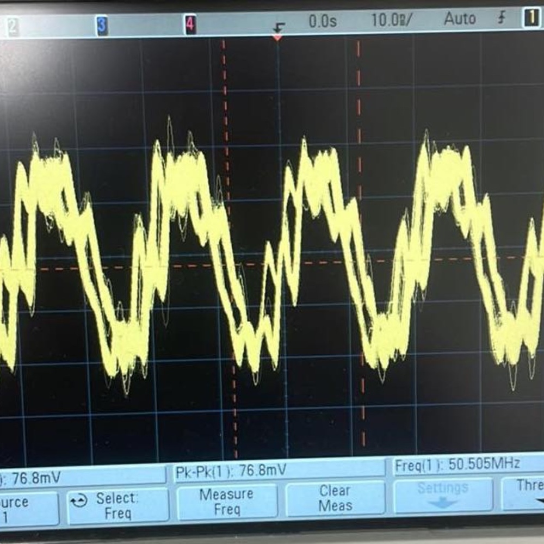Click the trigger source channel 1 box
The image size is (544, 544).
click(531, 18)
